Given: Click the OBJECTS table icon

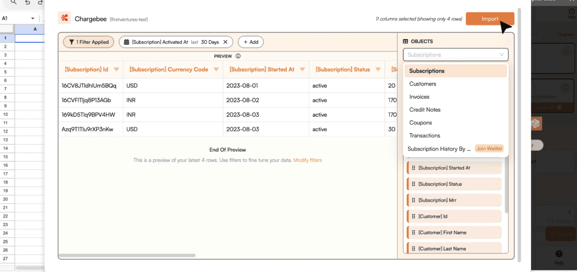Looking at the screenshot, I should (406, 41).
